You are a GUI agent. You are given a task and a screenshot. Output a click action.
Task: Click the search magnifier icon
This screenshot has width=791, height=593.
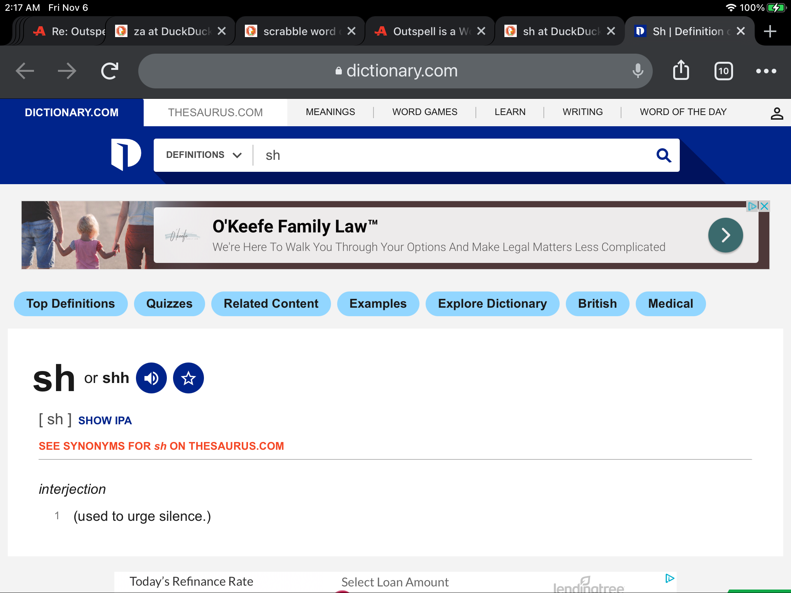(664, 155)
